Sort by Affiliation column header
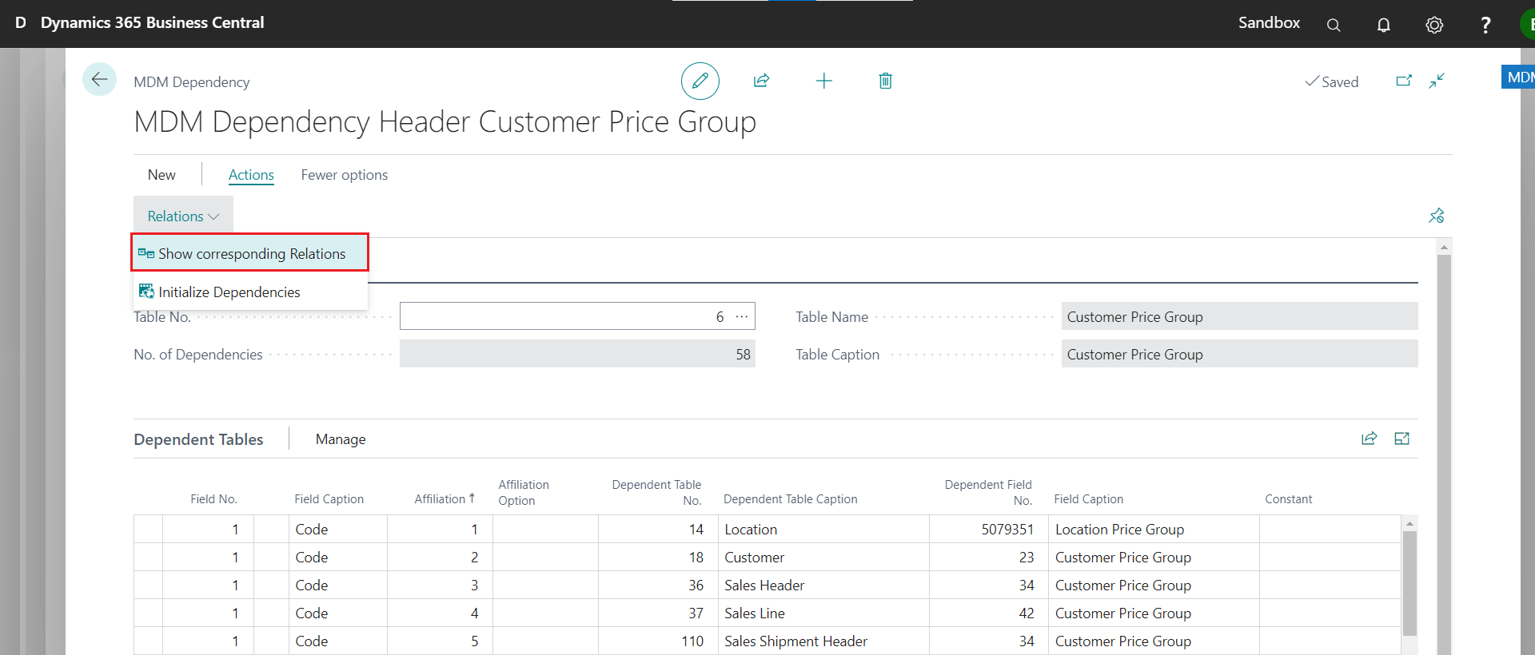Image resolution: width=1535 pixels, height=655 pixels. [445, 498]
